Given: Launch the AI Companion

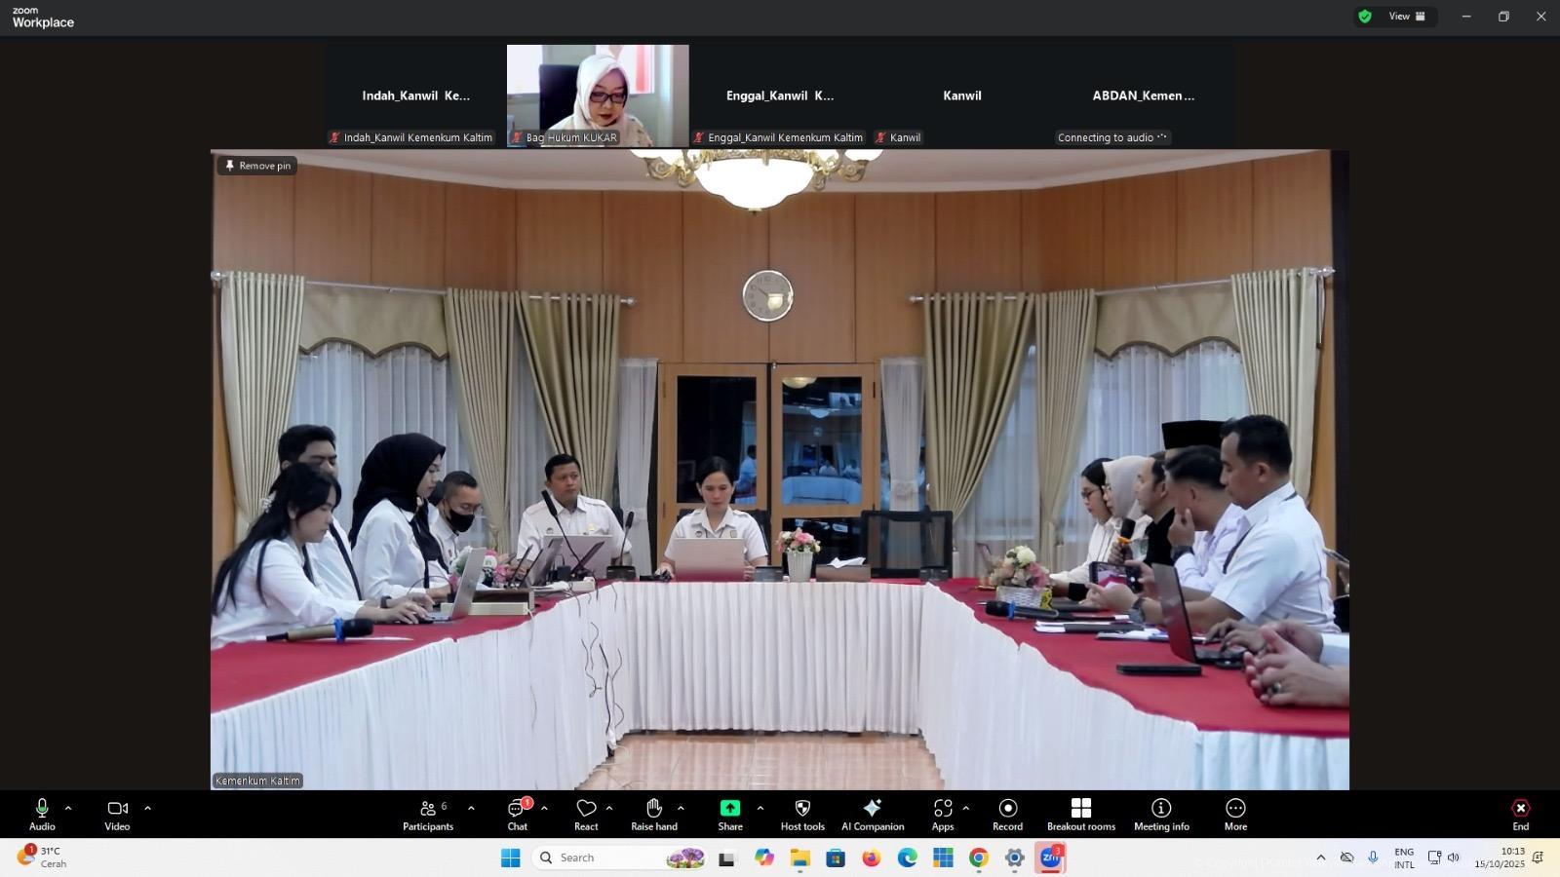Looking at the screenshot, I should 873,815.
